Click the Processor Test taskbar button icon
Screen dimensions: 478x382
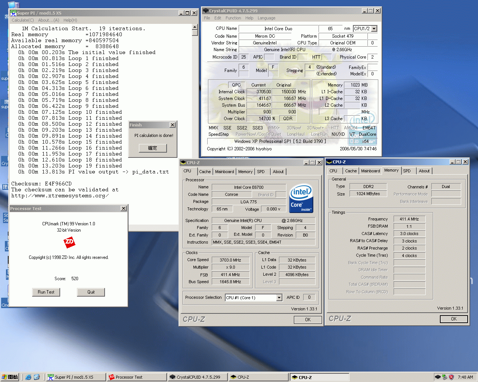(x=112, y=377)
